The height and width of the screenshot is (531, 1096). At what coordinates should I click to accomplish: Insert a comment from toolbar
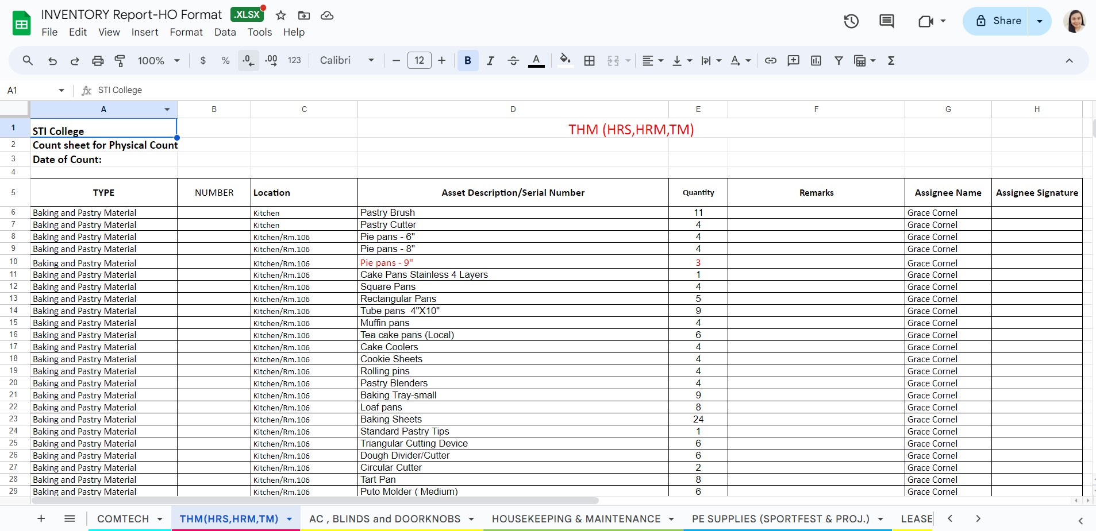[794, 60]
